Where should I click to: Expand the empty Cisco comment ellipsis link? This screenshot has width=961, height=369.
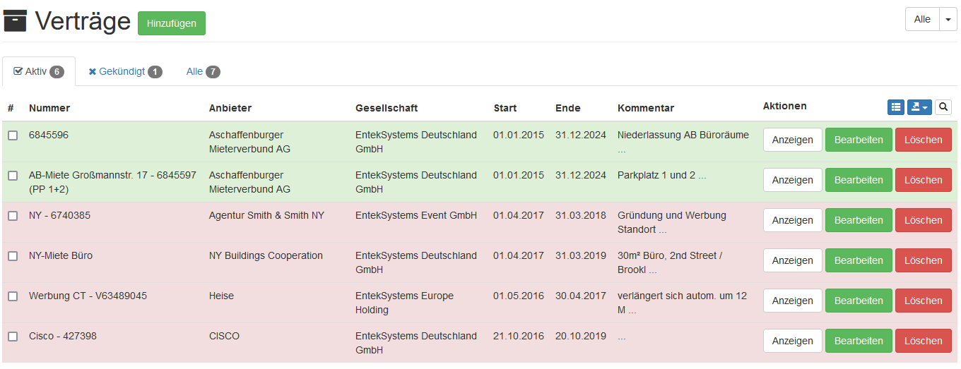pos(622,337)
